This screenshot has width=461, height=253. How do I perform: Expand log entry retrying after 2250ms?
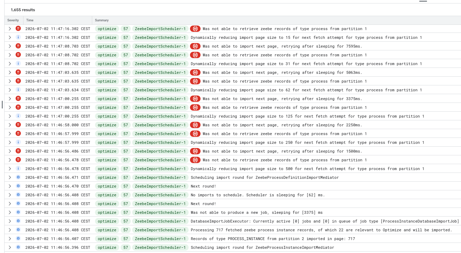(x=10, y=125)
